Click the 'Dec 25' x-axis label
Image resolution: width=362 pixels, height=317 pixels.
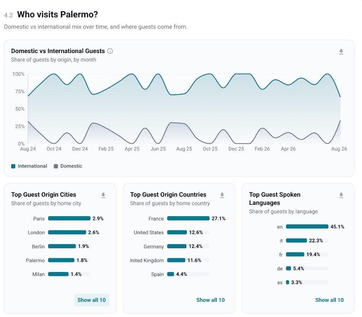236,149
